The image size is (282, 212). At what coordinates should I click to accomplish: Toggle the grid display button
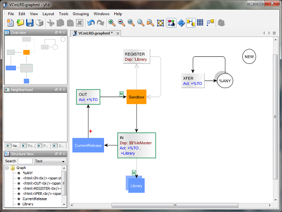(200, 23)
